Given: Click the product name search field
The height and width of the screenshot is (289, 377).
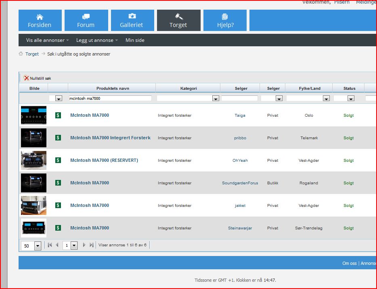Looking at the screenshot, I should click(110, 98).
